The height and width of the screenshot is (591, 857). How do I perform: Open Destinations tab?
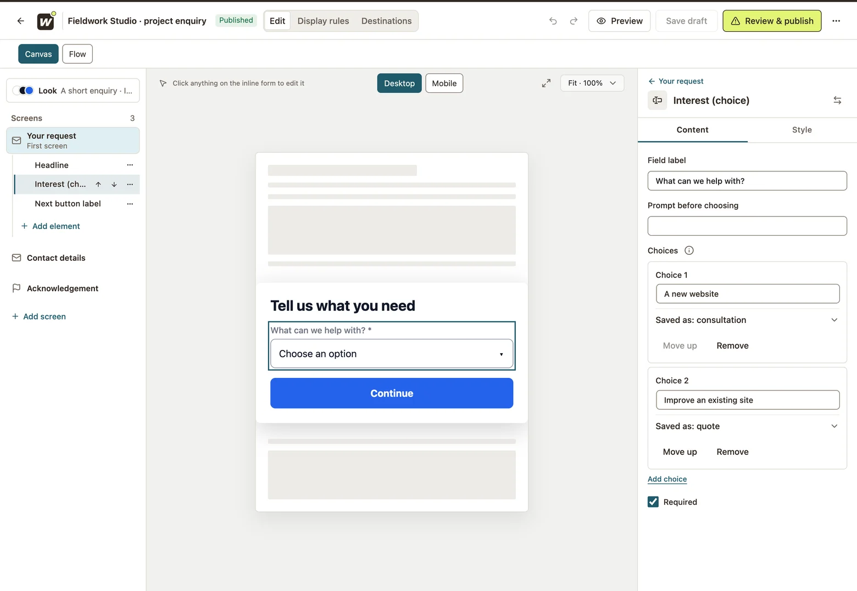point(386,21)
